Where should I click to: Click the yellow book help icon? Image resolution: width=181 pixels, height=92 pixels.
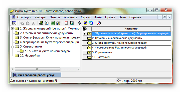click(85, 23)
